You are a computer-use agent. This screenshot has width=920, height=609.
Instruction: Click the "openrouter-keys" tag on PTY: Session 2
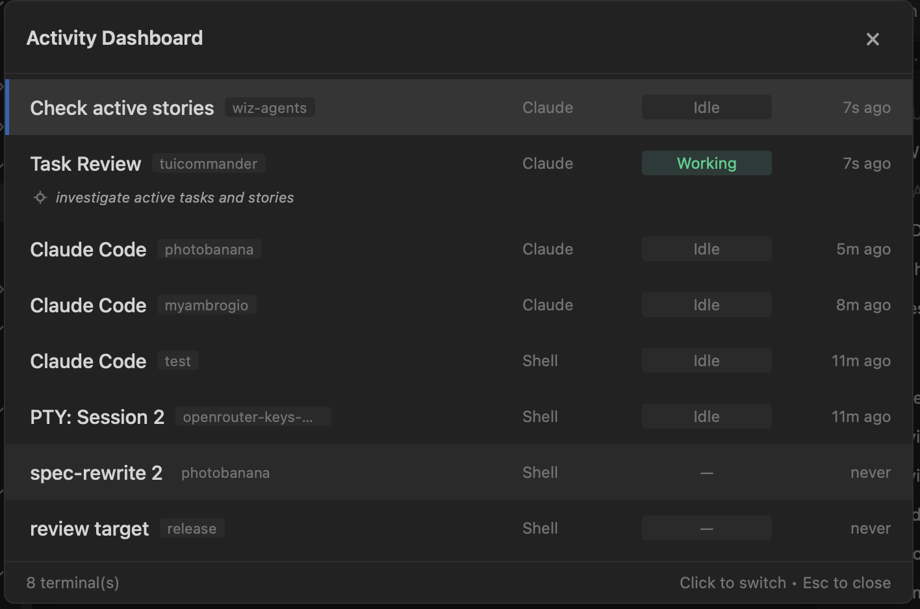[253, 416]
